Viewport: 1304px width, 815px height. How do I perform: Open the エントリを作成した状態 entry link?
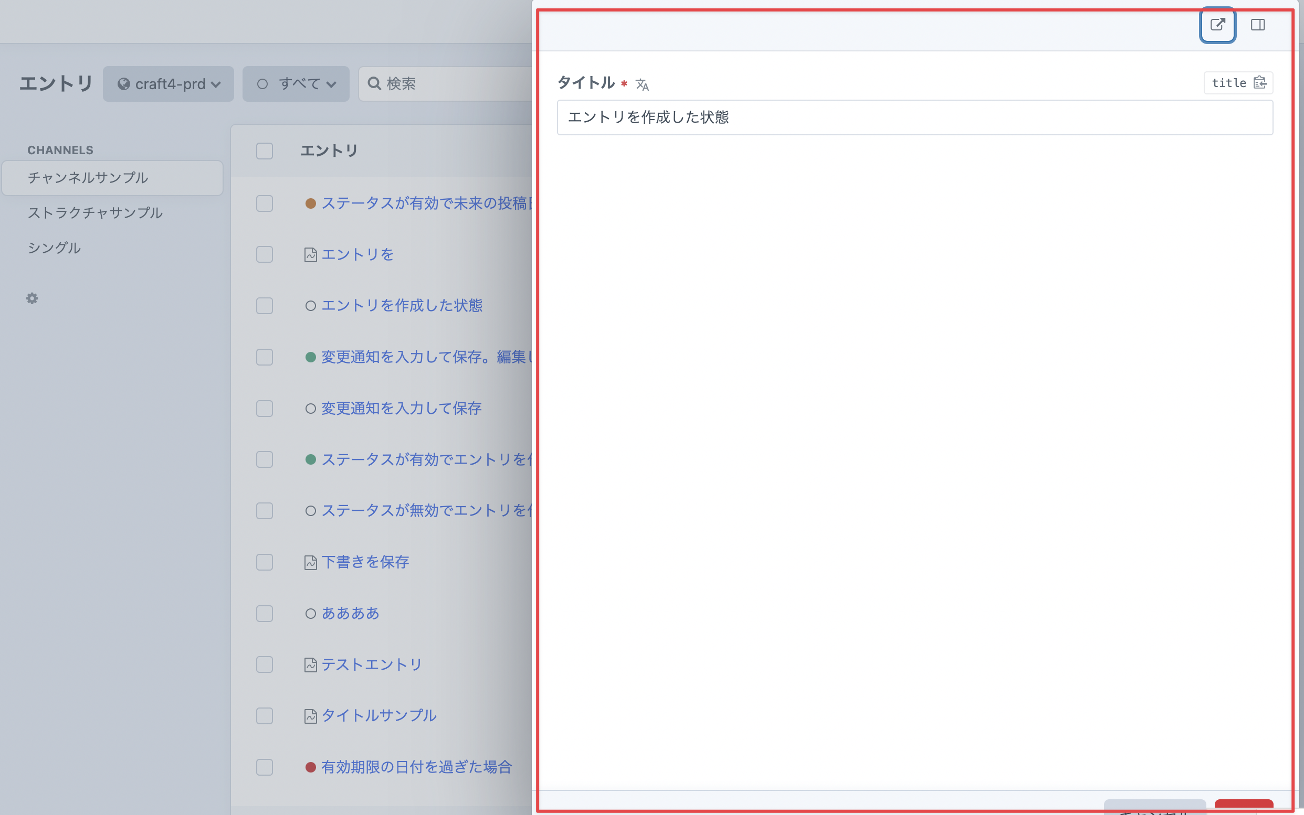point(402,306)
